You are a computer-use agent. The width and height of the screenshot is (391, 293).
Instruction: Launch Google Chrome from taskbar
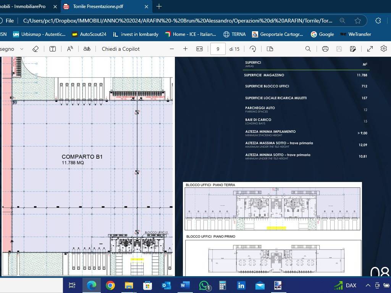pos(110,285)
